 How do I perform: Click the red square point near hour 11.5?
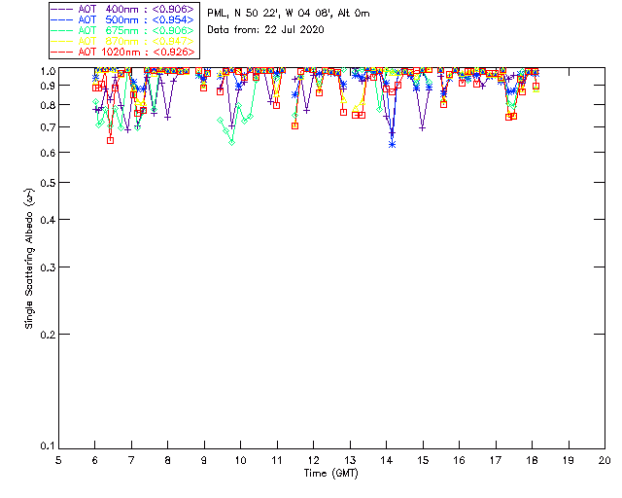(294, 125)
